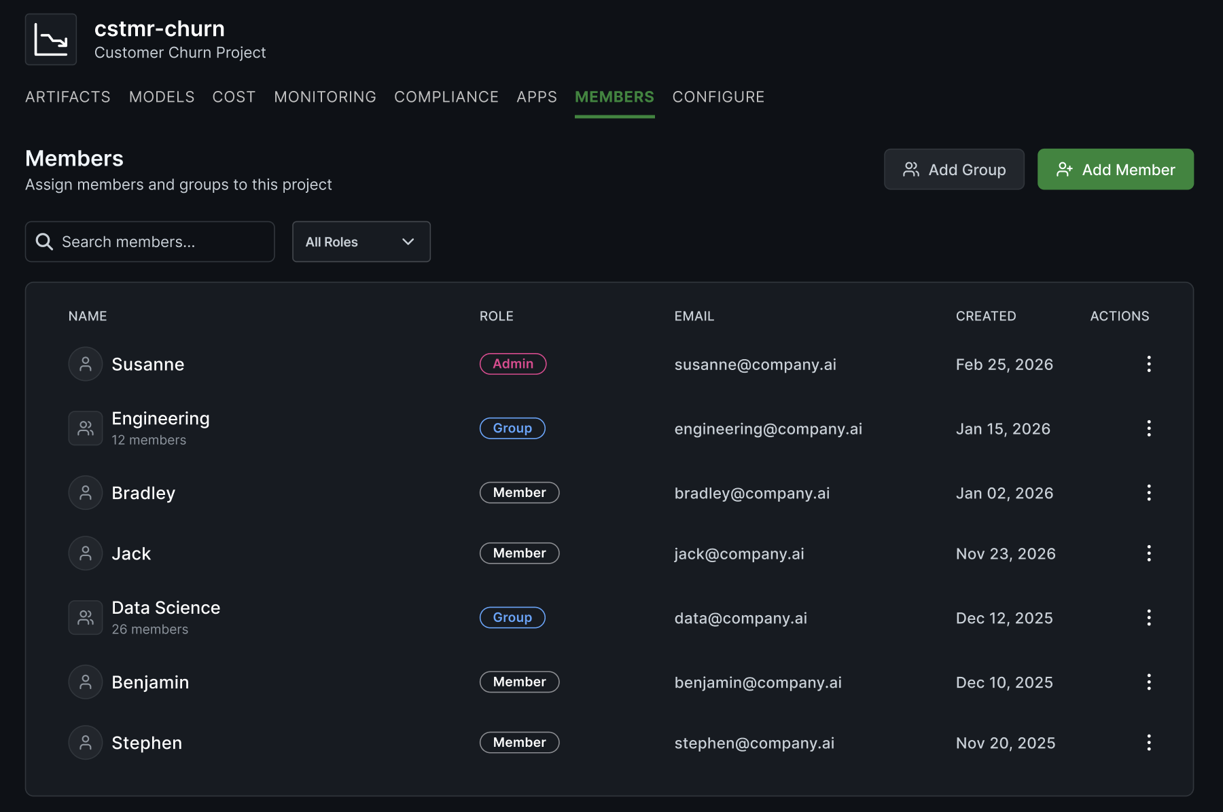Click the Group badge next to Data Science
Screen dimensions: 1223x812
click(x=512, y=617)
